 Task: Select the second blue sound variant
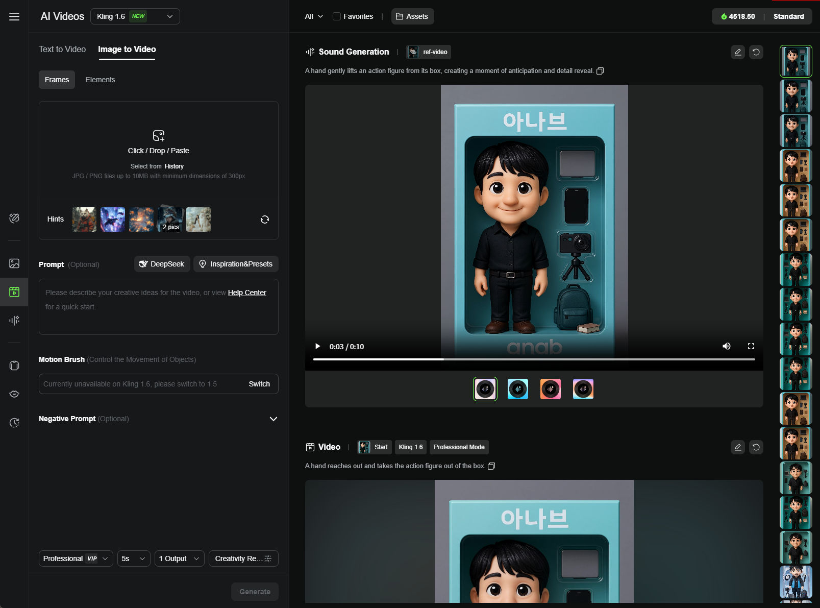(x=518, y=389)
